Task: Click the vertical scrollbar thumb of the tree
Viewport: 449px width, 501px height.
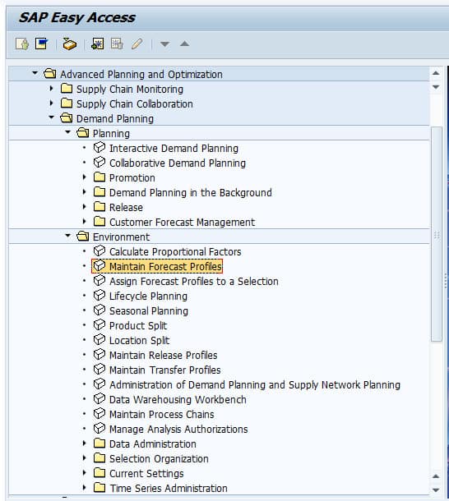Action: (x=437, y=234)
